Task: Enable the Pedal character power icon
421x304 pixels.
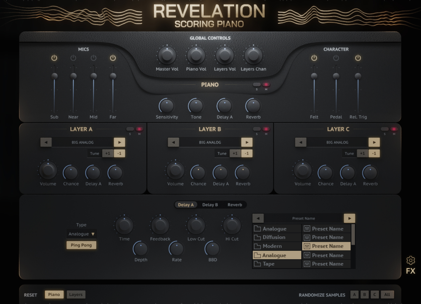Action: tap(336, 58)
